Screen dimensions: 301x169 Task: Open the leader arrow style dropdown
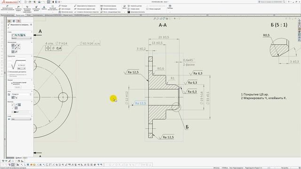coord(22,112)
